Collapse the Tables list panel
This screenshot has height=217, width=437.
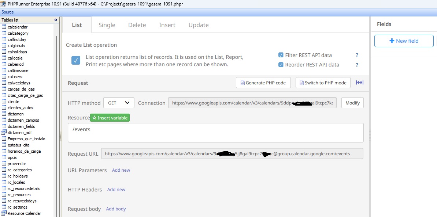(56, 20)
